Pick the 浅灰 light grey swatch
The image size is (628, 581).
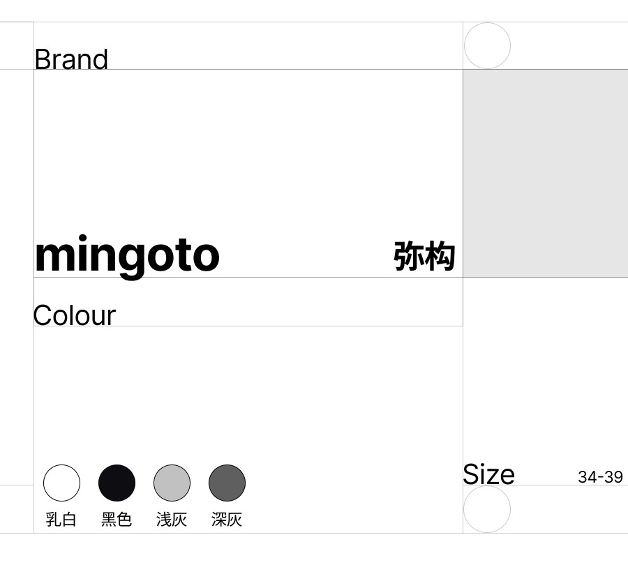click(x=172, y=483)
